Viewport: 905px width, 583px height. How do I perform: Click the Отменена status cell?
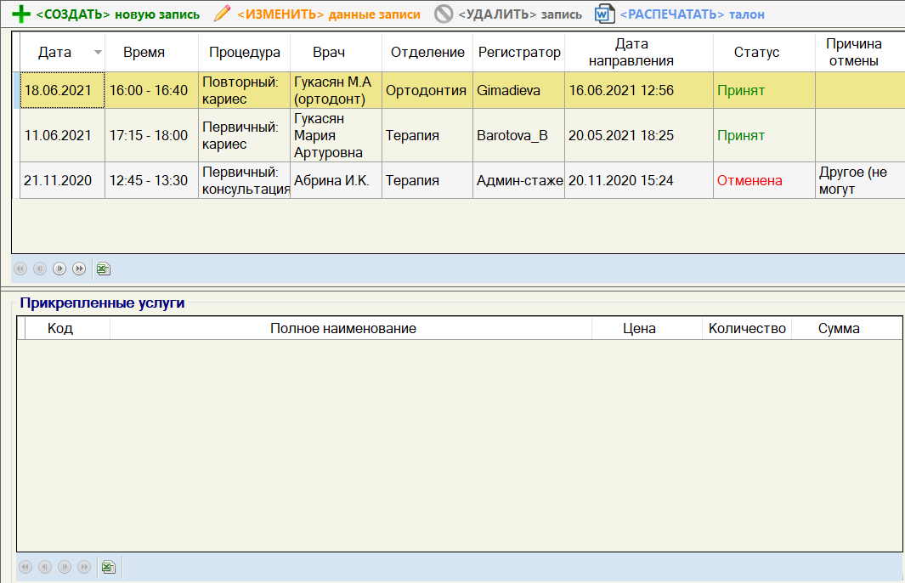click(x=749, y=180)
